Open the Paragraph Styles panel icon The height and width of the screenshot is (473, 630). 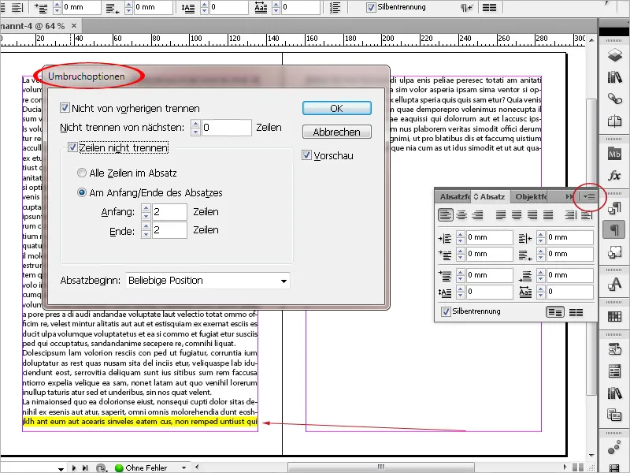pyautogui.click(x=614, y=208)
